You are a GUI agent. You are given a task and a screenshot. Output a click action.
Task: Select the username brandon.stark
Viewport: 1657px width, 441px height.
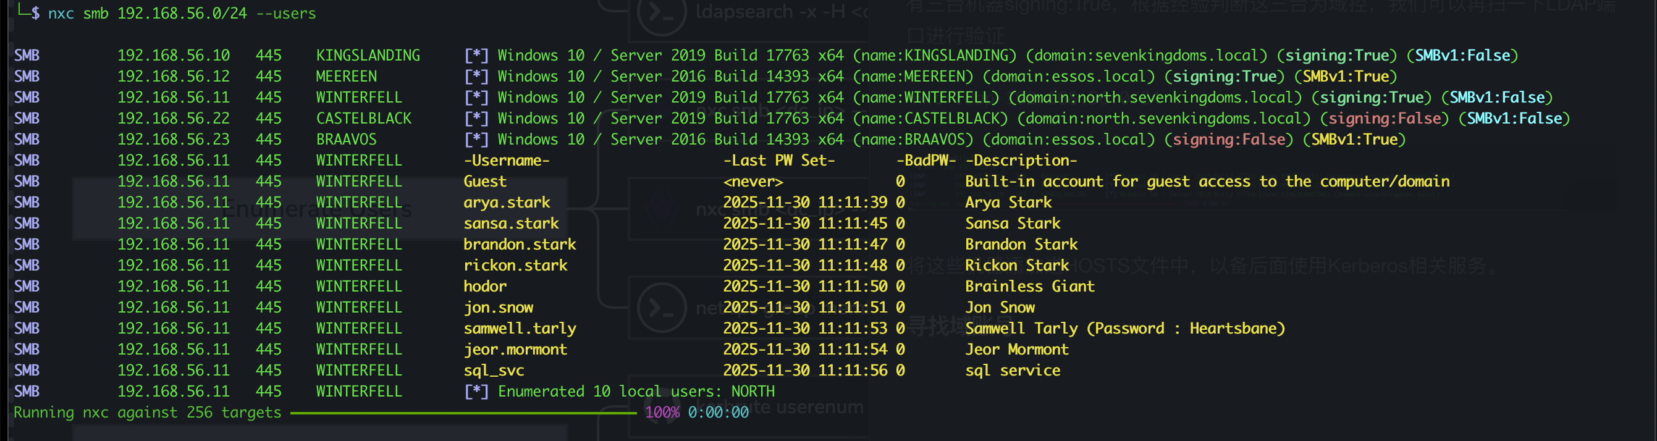(x=520, y=245)
